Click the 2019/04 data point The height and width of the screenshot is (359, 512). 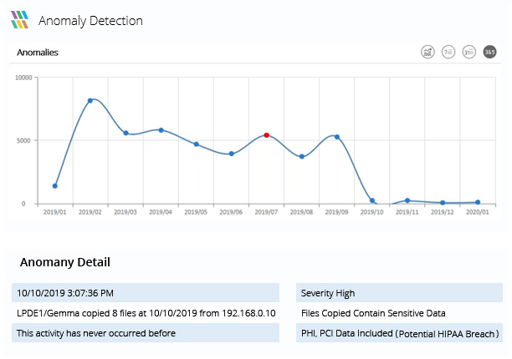coord(161,130)
